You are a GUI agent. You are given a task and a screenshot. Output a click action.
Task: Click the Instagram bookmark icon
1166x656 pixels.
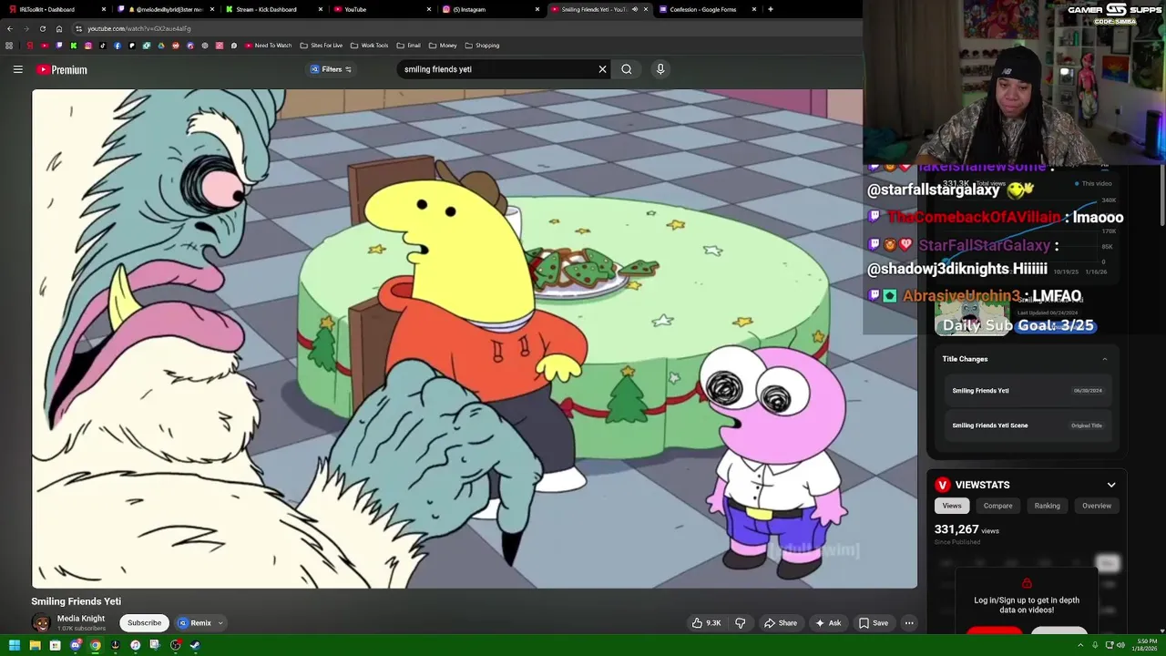pos(88,46)
